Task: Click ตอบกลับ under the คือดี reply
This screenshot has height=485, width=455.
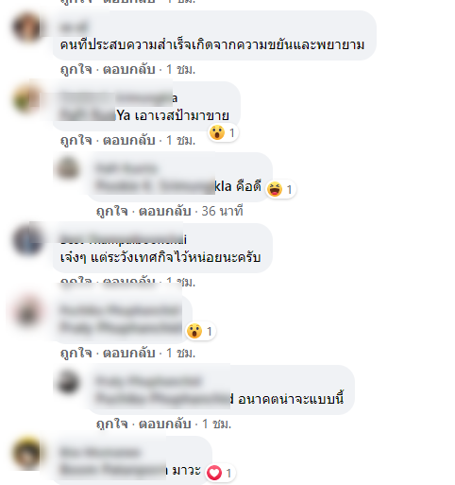Action: 165,211
